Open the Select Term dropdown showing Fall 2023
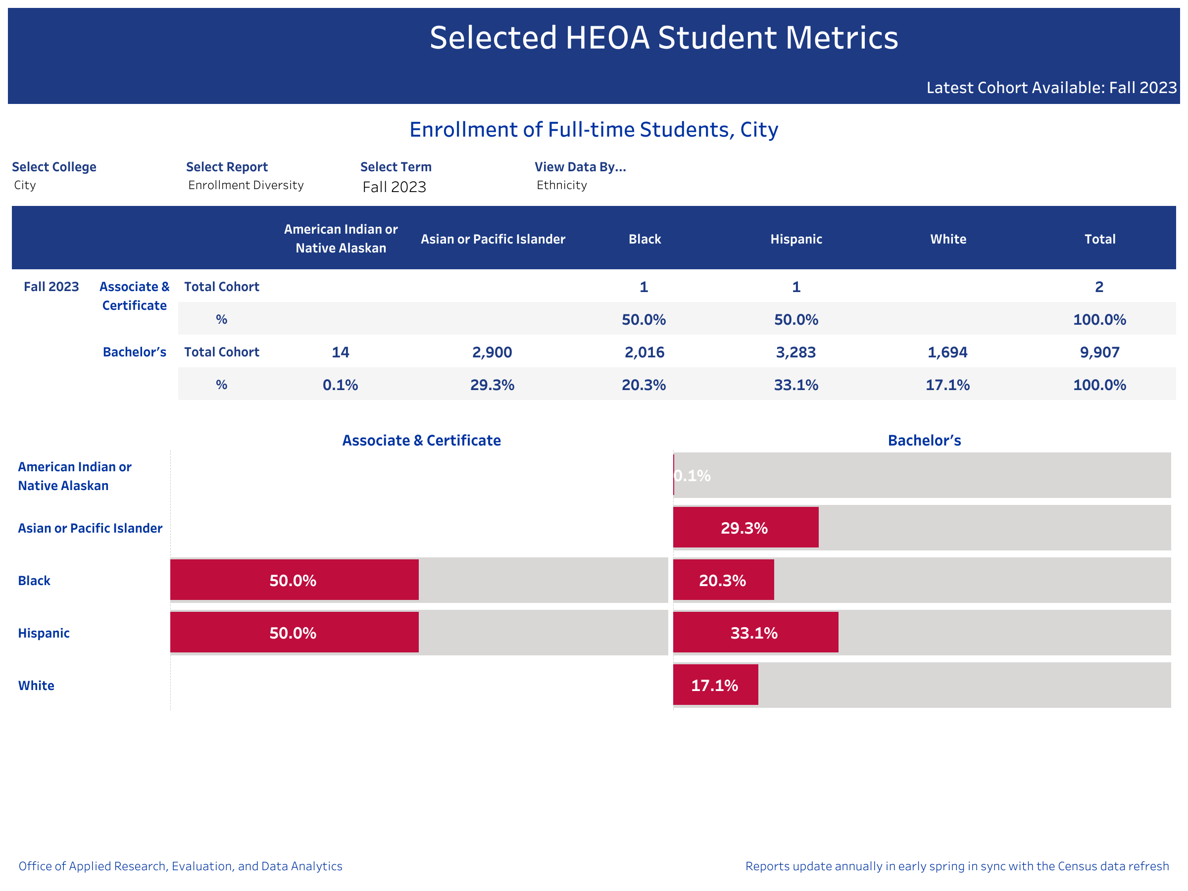1188x891 pixels. tap(394, 187)
